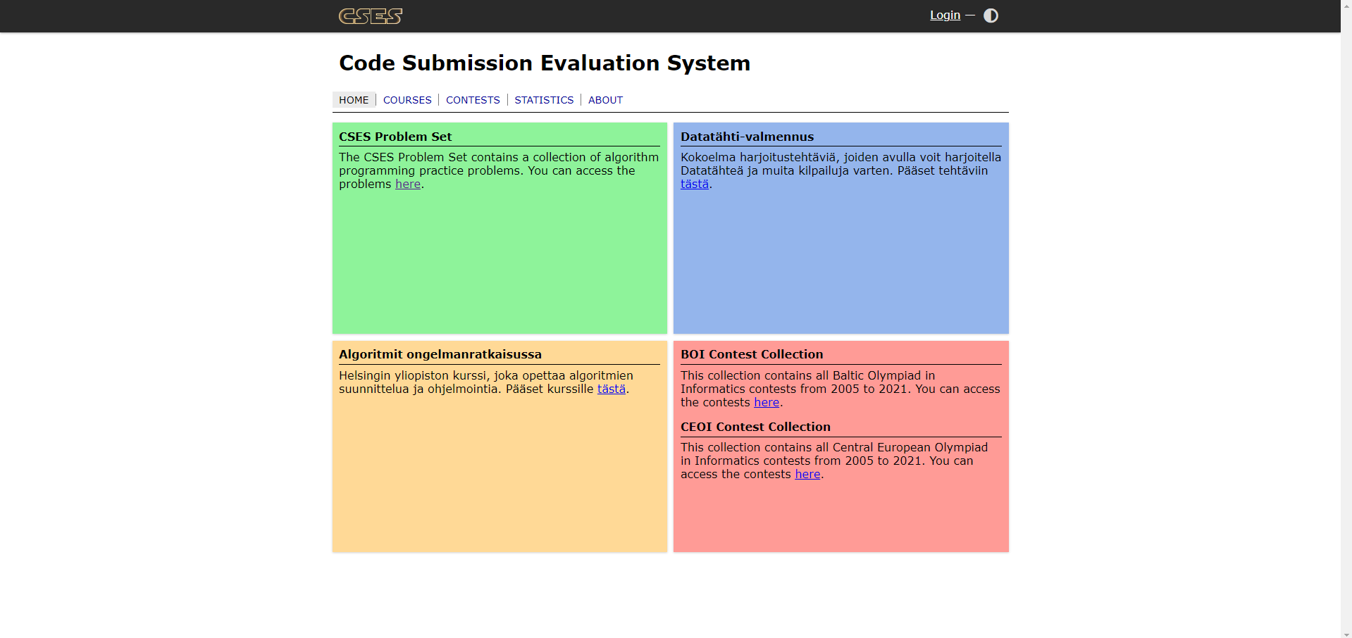Viewport: 1352px width, 638px height.
Task: Select the HOME tab
Action: click(x=354, y=100)
